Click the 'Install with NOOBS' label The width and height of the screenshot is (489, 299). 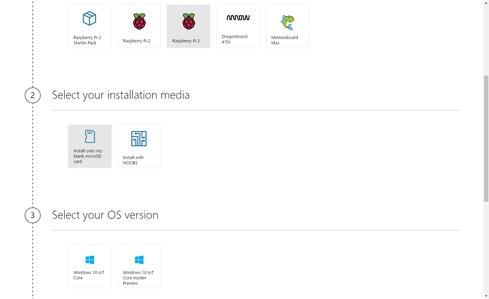[x=133, y=160]
